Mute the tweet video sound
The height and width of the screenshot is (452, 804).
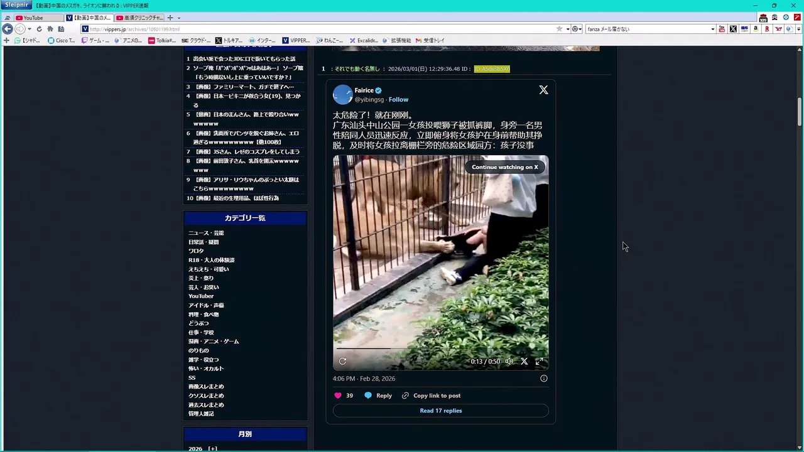(509, 361)
